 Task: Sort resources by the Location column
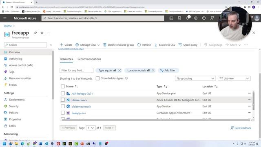(210, 86)
